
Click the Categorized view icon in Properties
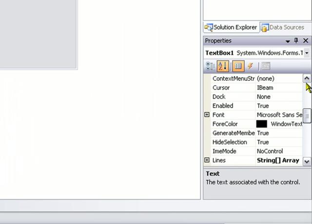[210, 66]
